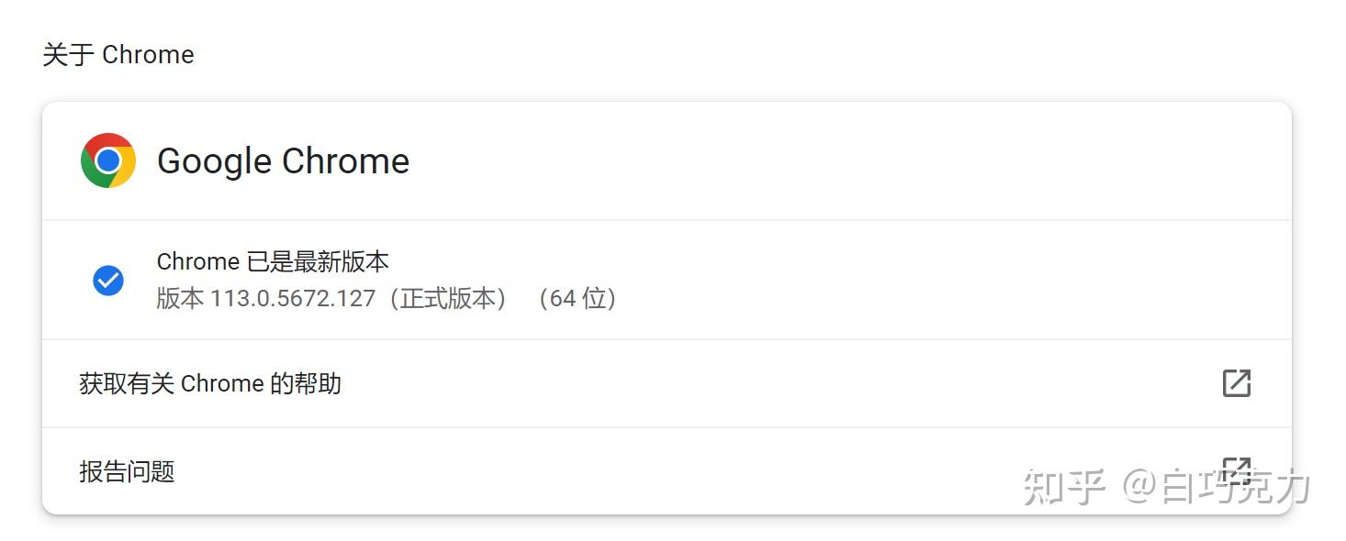The height and width of the screenshot is (541, 1346).
Task: Click the 已是最新版本 status text
Action: coord(318,262)
